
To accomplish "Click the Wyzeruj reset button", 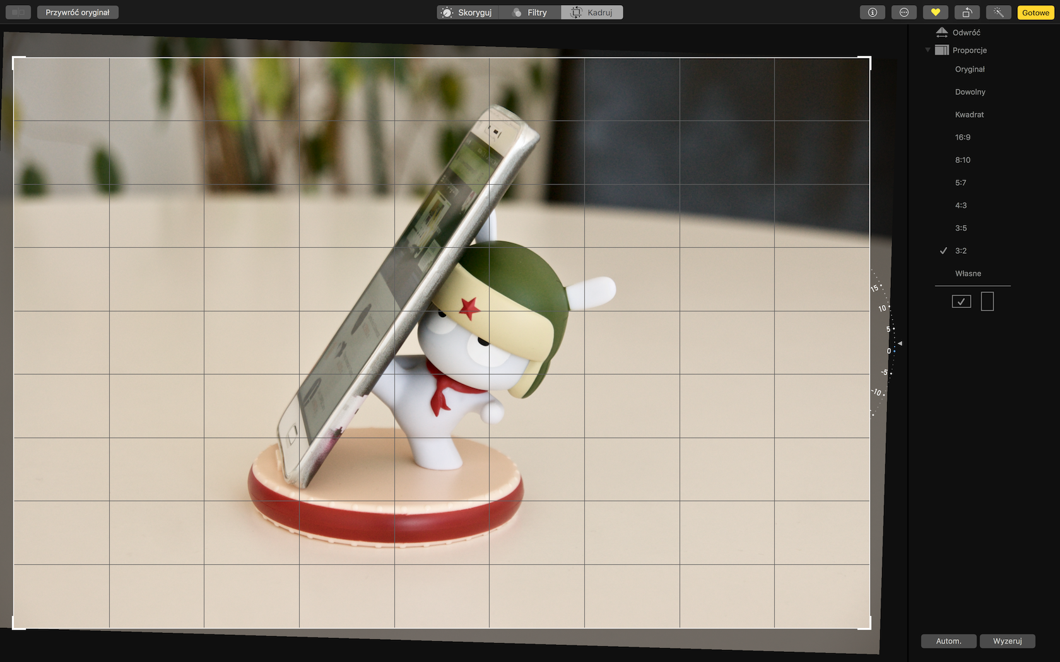I will pos(1007,641).
